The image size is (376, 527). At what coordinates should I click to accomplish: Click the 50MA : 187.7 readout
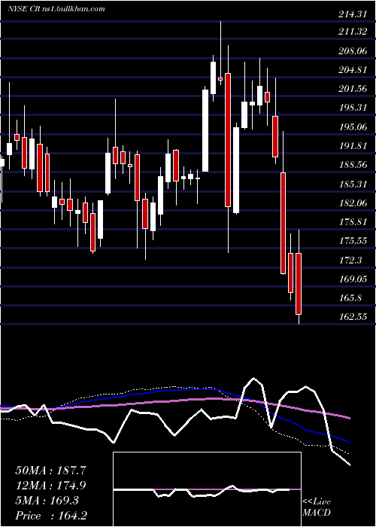click(x=50, y=471)
